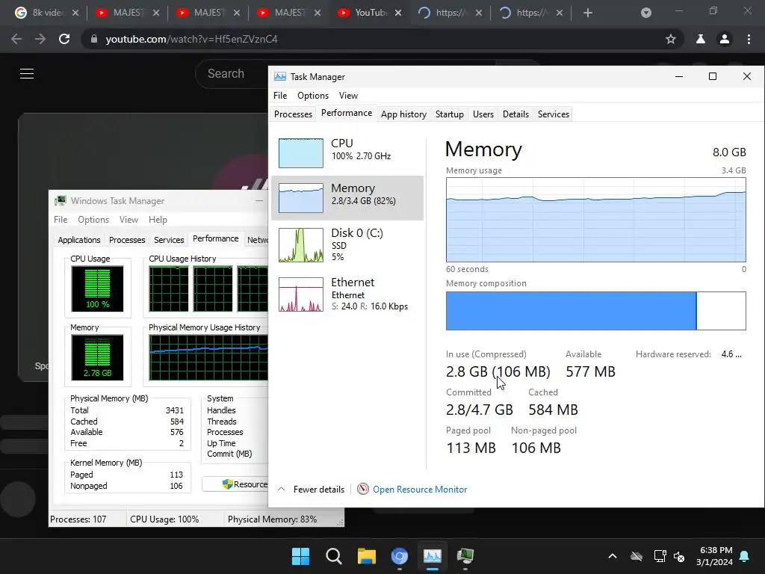Click Windows Task Manager title icon
Image resolution: width=765 pixels, height=574 pixels.
click(x=61, y=200)
